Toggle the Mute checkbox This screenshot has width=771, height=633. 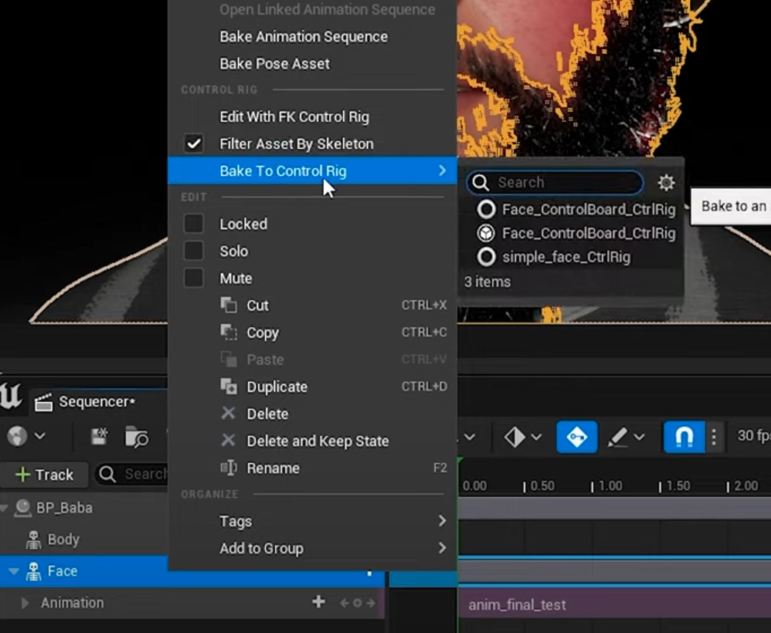(x=193, y=278)
